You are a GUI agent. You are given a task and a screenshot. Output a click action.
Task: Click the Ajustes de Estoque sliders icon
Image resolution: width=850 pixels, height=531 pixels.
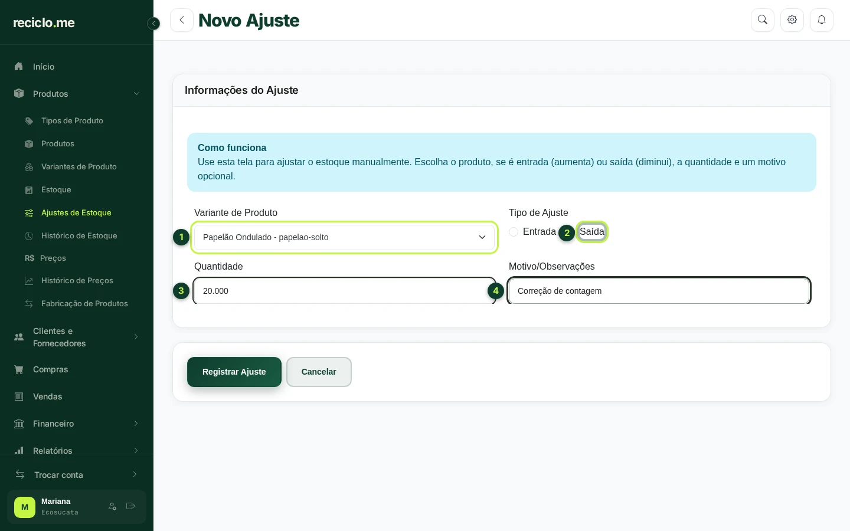click(29, 213)
